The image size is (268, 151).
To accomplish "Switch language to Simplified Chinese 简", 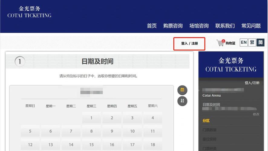I will tap(260, 42).
